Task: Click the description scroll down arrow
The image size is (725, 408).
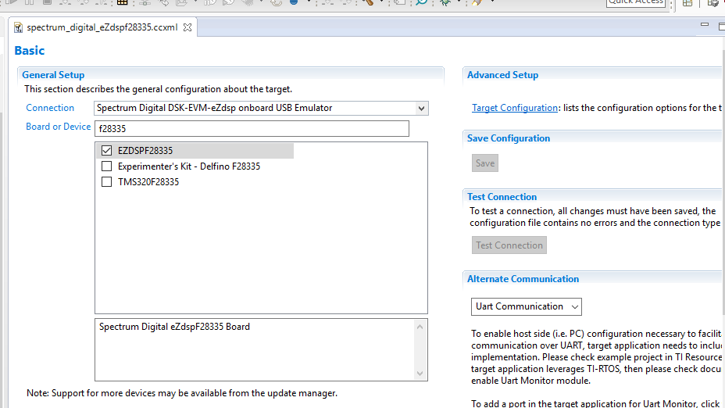Action: point(420,374)
